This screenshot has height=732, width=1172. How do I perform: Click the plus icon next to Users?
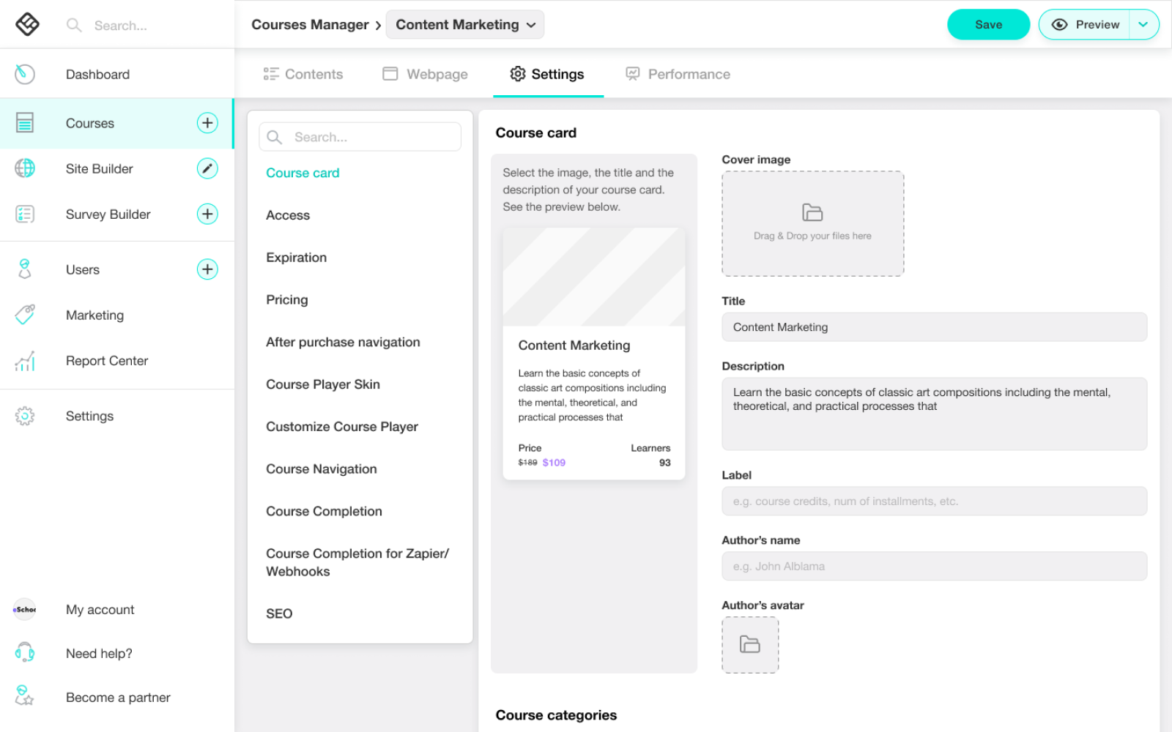pyautogui.click(x=207, y=269)
